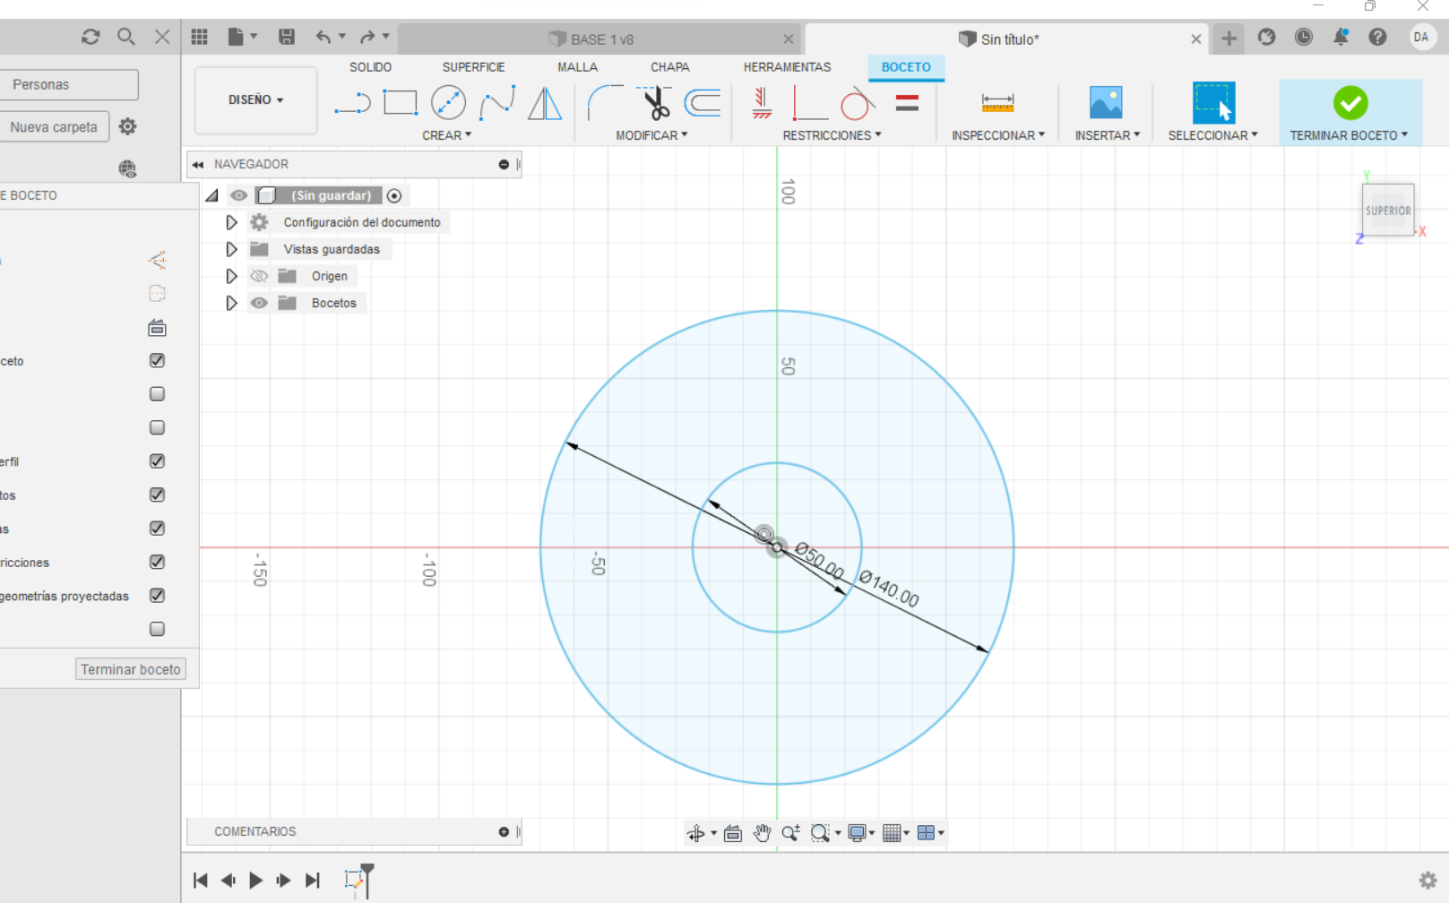Screen dimensions: 1449x903
Task: Open a new design tab with plus
Action: point(1229,39)
